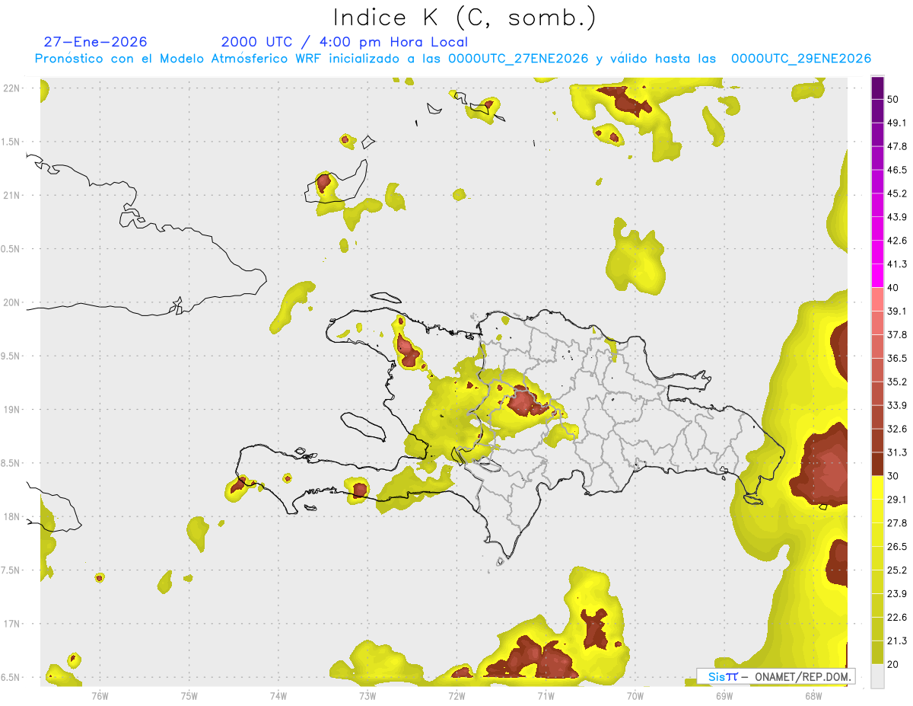Image resolution: width=913 pixels, height=706 pixels.
Task: Click the light gray swatch below 20
Action: [877, 676]
